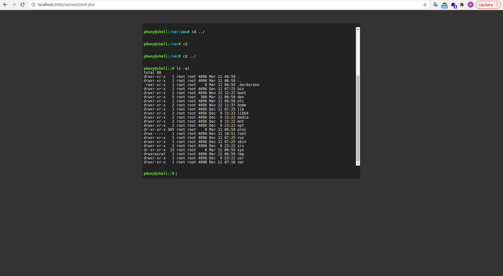The image size is (503, 276).
Task: Click the Update button in Chrome
Action: [x=488, y=5]
